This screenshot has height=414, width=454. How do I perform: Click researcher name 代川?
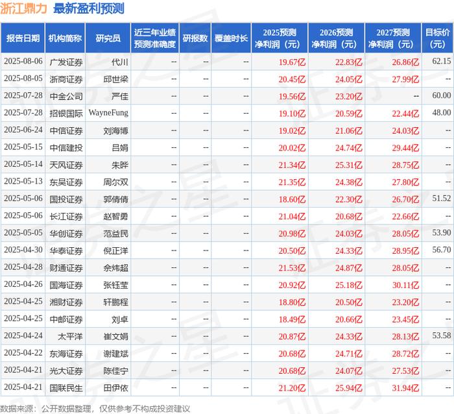click(x=120, y=62)
